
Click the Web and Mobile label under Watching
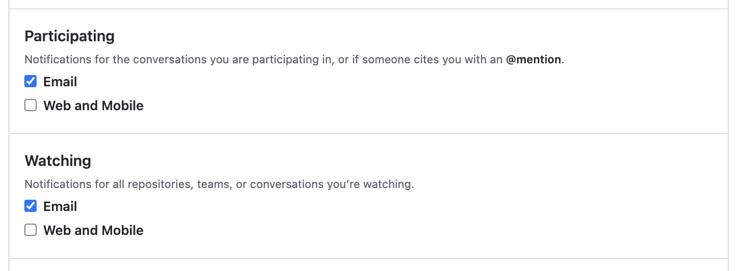[x=93, y=230]
